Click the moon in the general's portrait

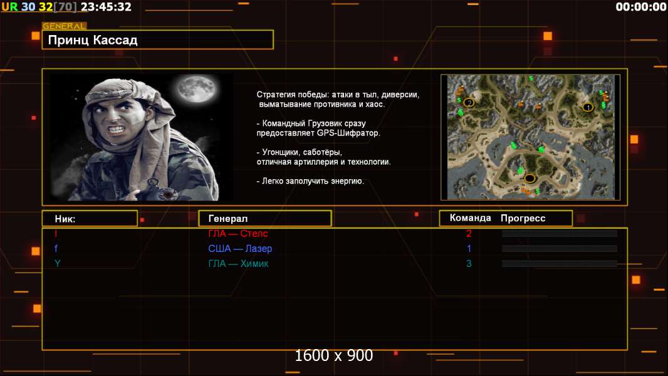[197, 89]
